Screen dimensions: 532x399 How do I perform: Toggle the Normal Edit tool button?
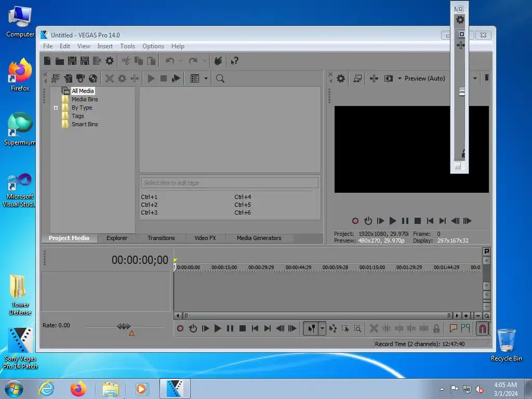[x=311, y=328]
